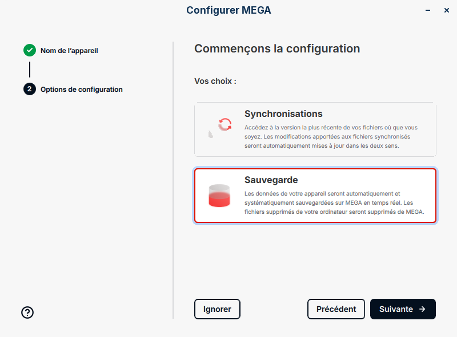Select the "Options de configuration" step
This screenshot has height=337, width=457.
coord(81,90)
